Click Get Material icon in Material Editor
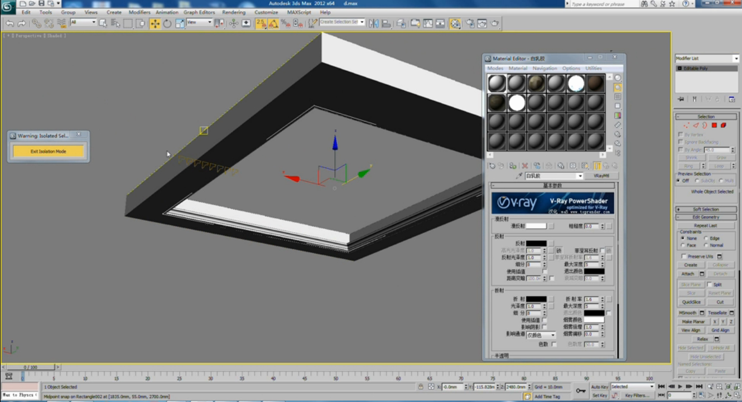The height and width of the screenshot is (402, 742). pos(492,166)
